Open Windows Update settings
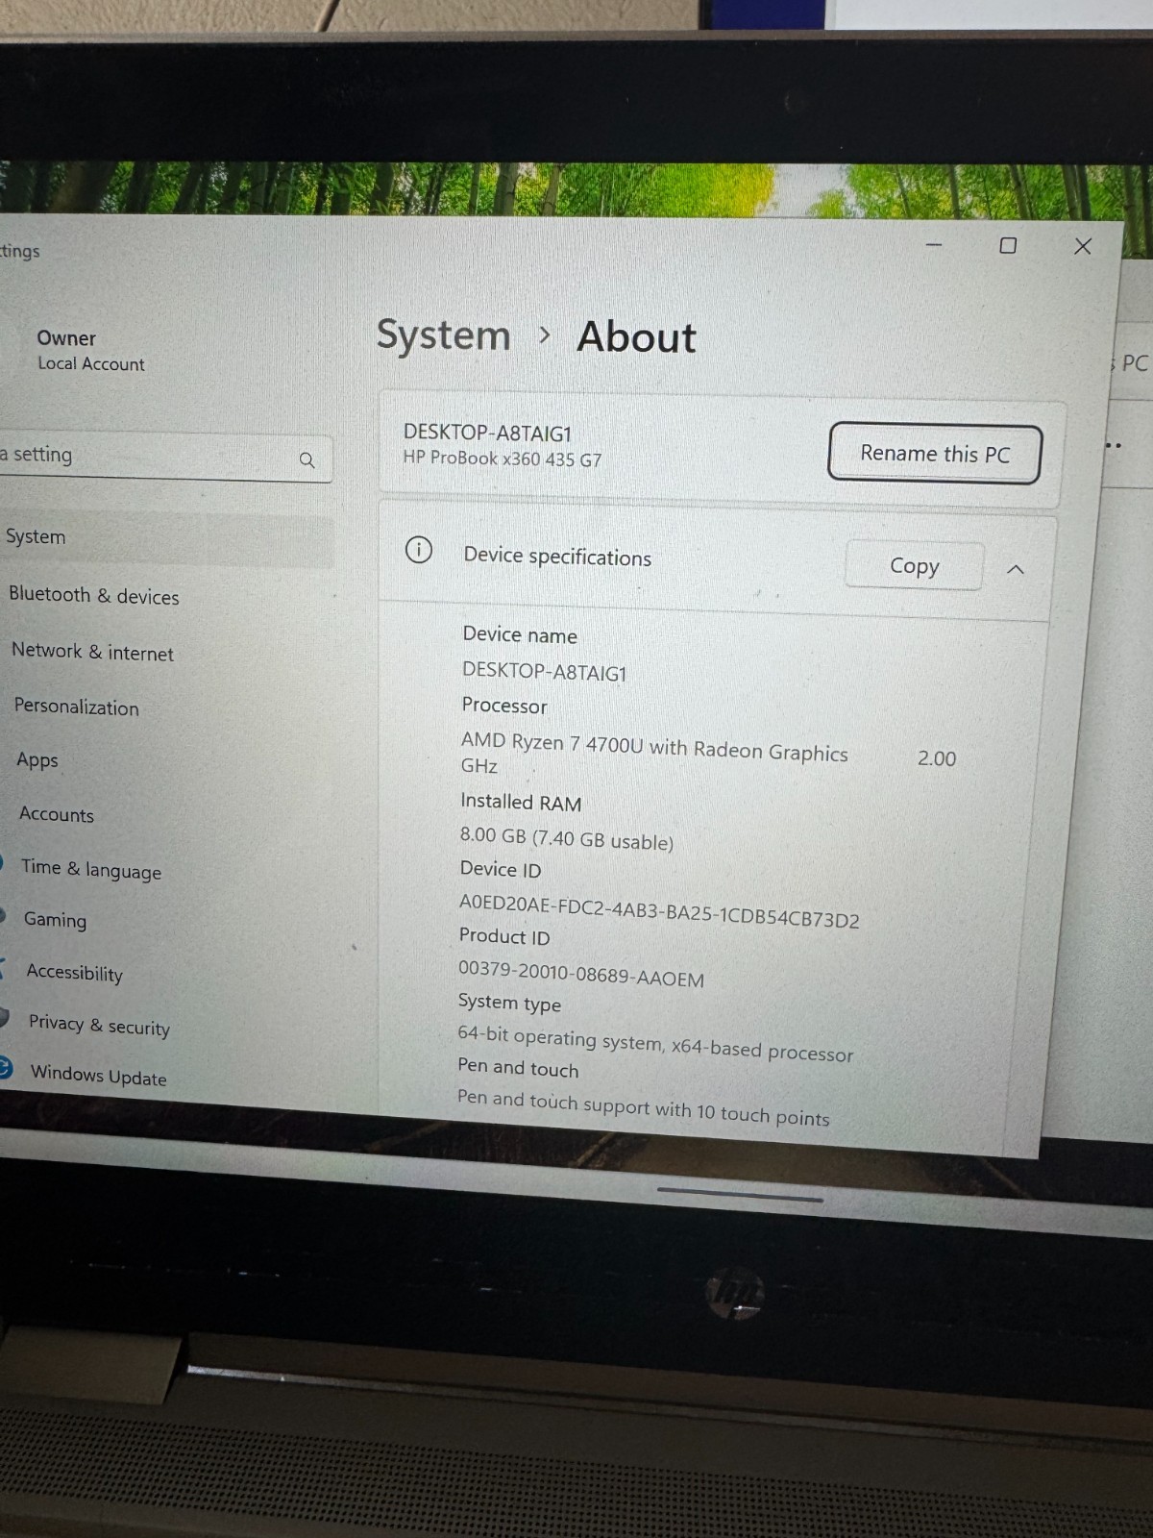The height and width of the screenshot is (1538, 1153). (99, 1075)
